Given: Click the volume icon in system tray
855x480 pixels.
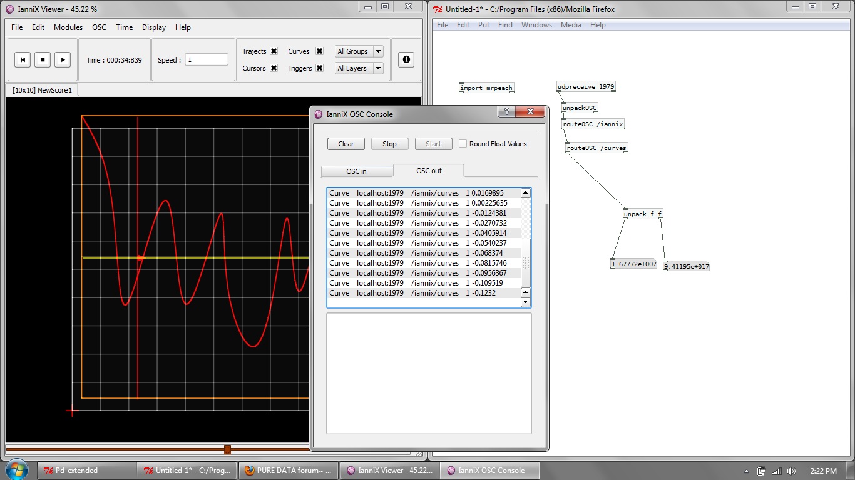Looking at the screenshot, I should (x=792, y=471).
